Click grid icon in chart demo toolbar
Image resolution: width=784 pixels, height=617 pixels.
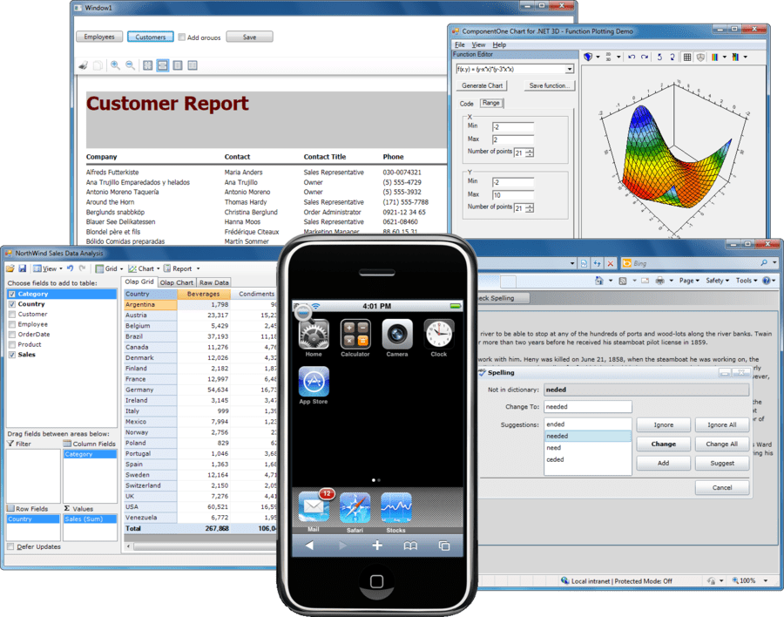point(687,57)
